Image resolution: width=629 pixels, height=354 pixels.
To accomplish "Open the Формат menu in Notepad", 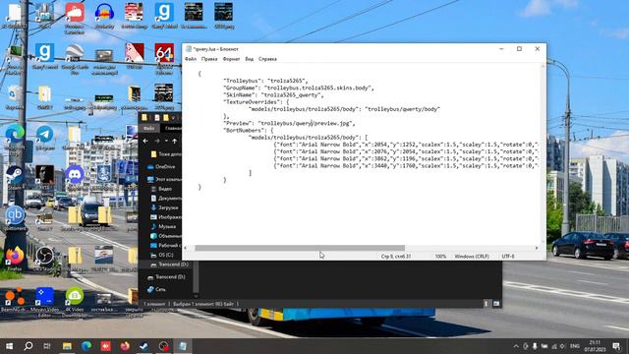I will pyautogui.click(x=231, y=59).
